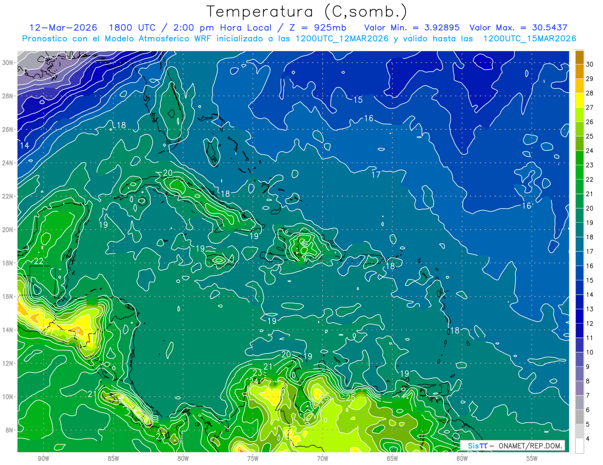Click the '9' label on the color scale

[588, 367]
